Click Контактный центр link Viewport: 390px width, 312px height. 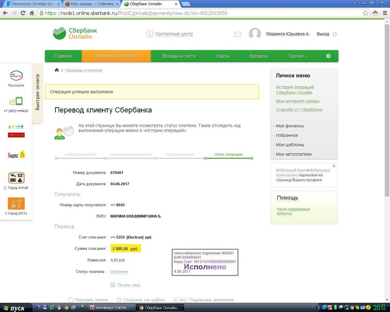tap(174, 34)
